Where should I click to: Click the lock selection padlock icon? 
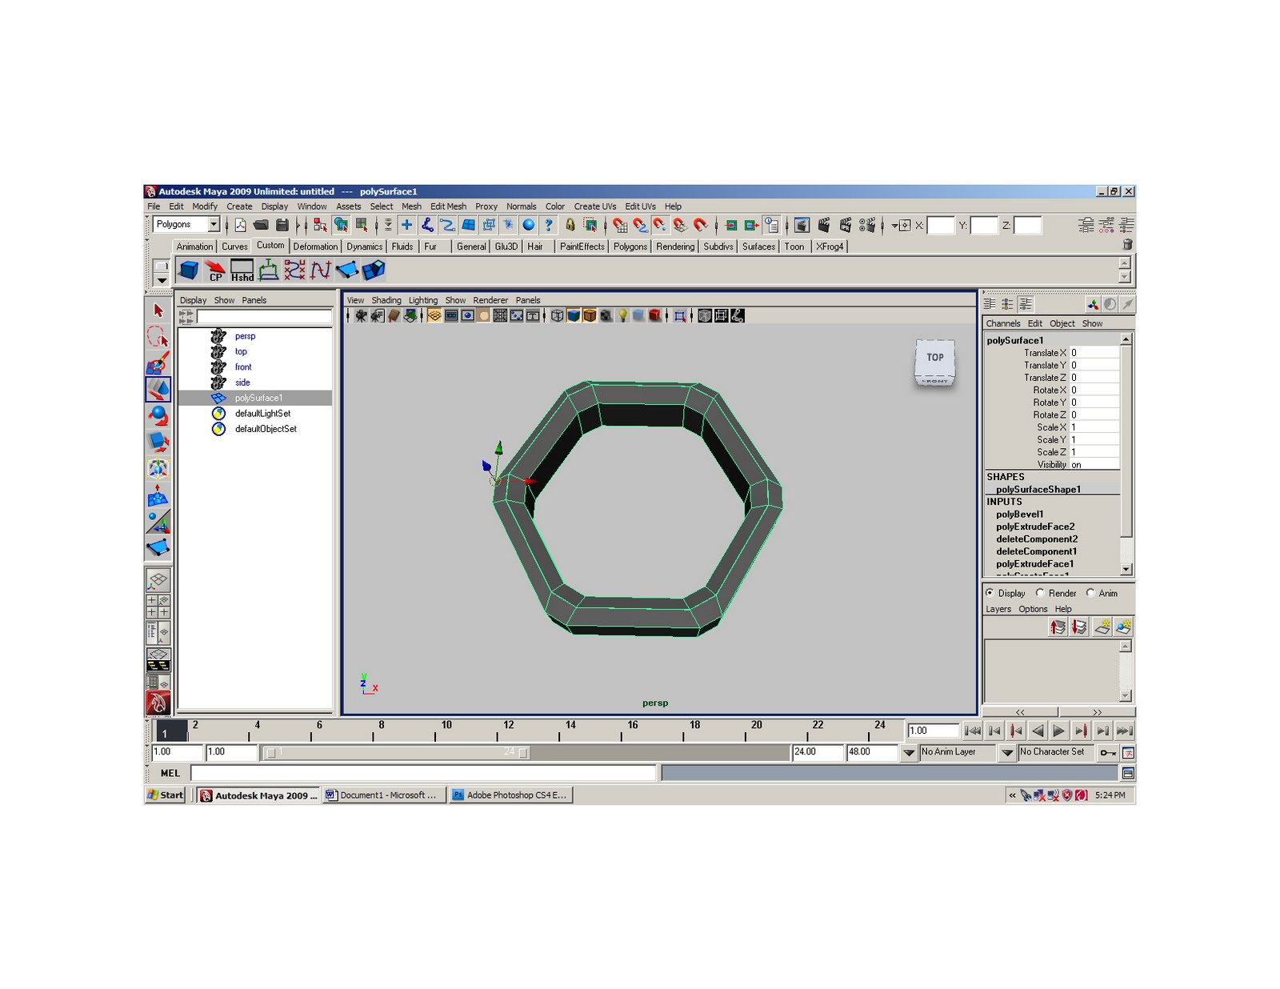(x=570, y=225)
